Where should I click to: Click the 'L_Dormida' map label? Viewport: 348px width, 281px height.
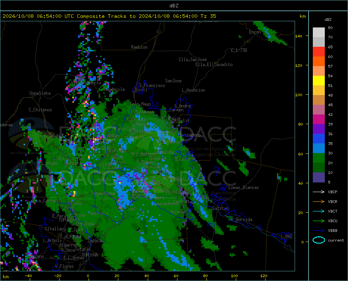[x=241, y=220]
